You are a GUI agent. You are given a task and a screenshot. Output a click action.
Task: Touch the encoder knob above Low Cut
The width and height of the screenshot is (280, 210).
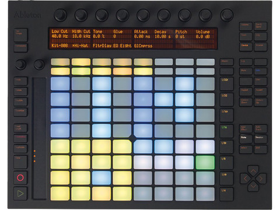[x=60, y=15]
